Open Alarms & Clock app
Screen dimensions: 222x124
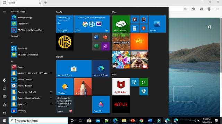point(31,86)
